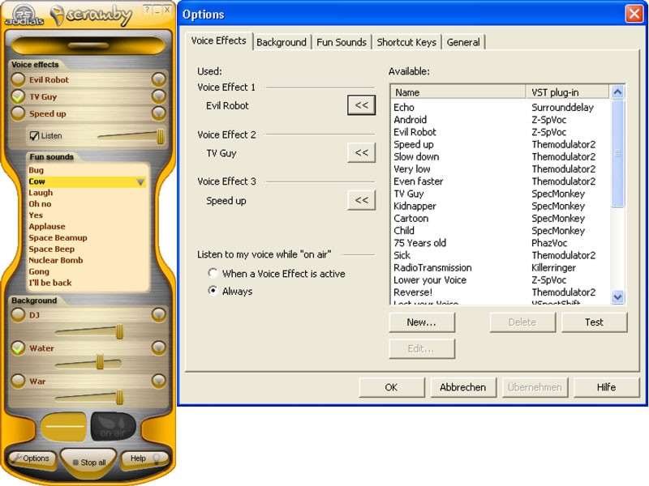
Task: Open the Shortcut Keys tab
Action: pyautogui.click(x=406, y=42)
